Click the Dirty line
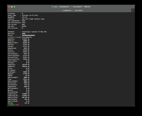The image size is (142, 116). coord(19,68)
